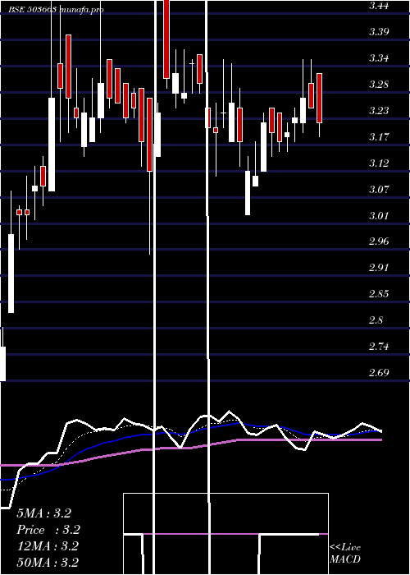410x575 pixels.
Task: Select the 2.85 price axis label
Action: [x=379, y=294]
